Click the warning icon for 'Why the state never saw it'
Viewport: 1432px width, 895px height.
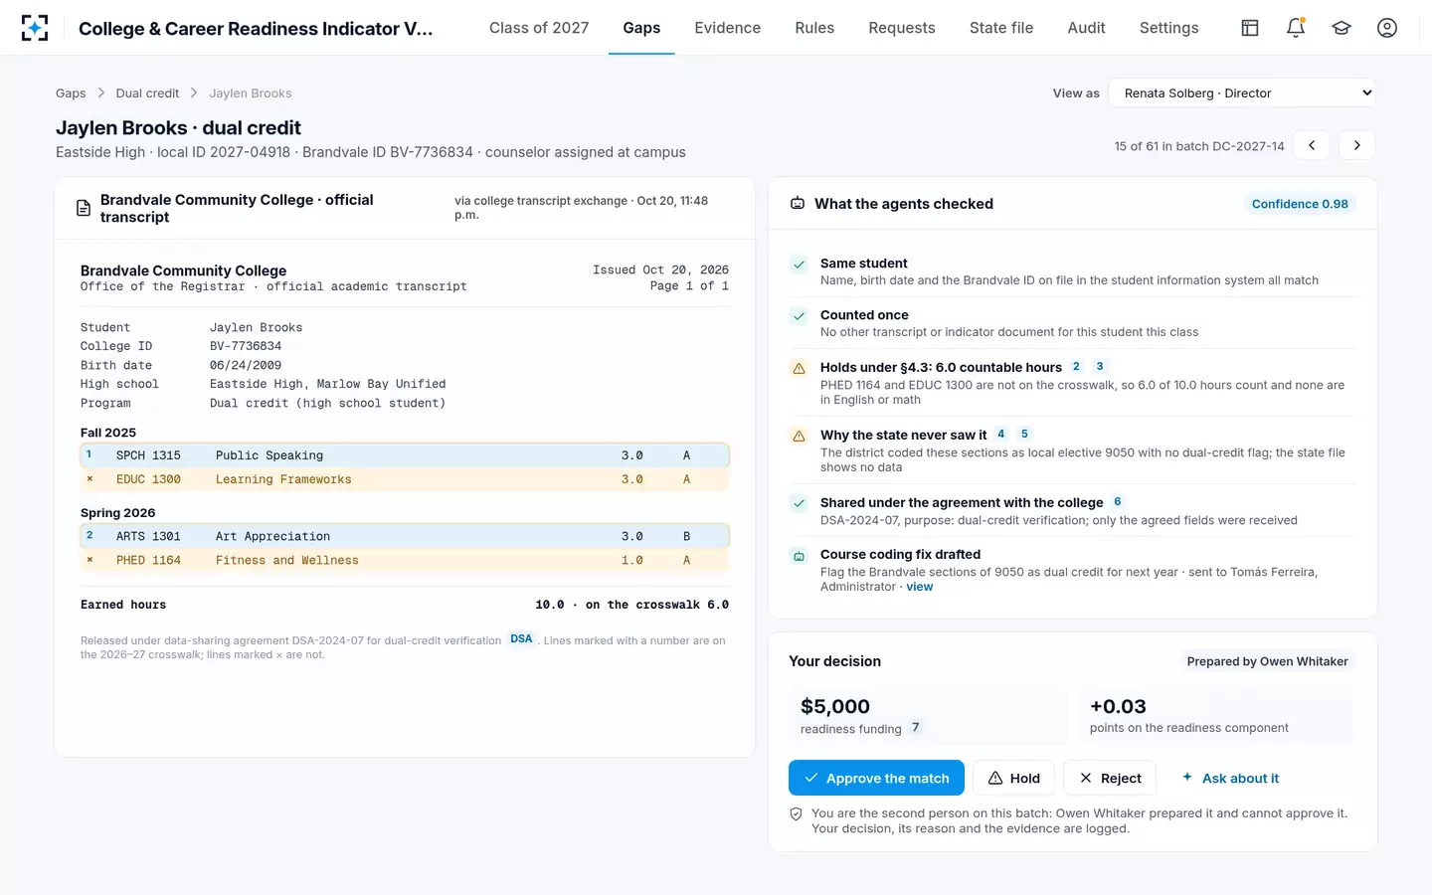[x=799, y=436]
